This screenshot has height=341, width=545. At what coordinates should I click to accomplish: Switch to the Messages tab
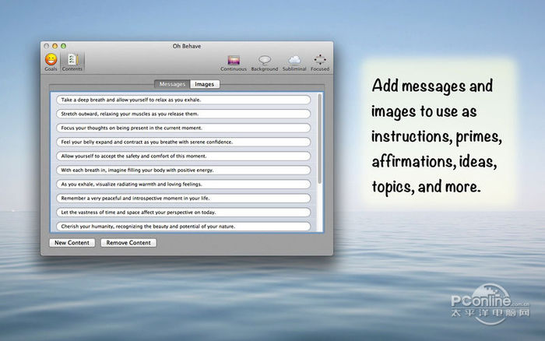pyautogui.click(x=172, y=84)
